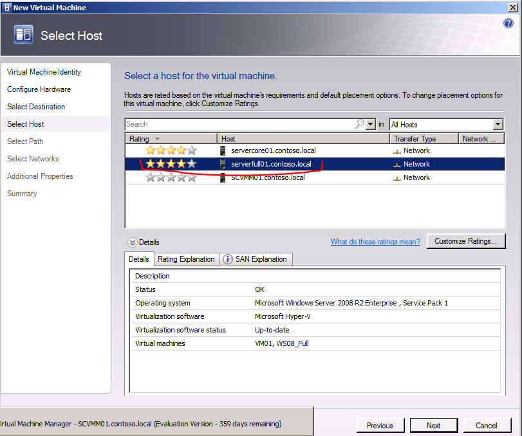This screenshot has width=522, height=436.
Task: Click the Select Host wizard header icon
Action: tap(23, 35)
